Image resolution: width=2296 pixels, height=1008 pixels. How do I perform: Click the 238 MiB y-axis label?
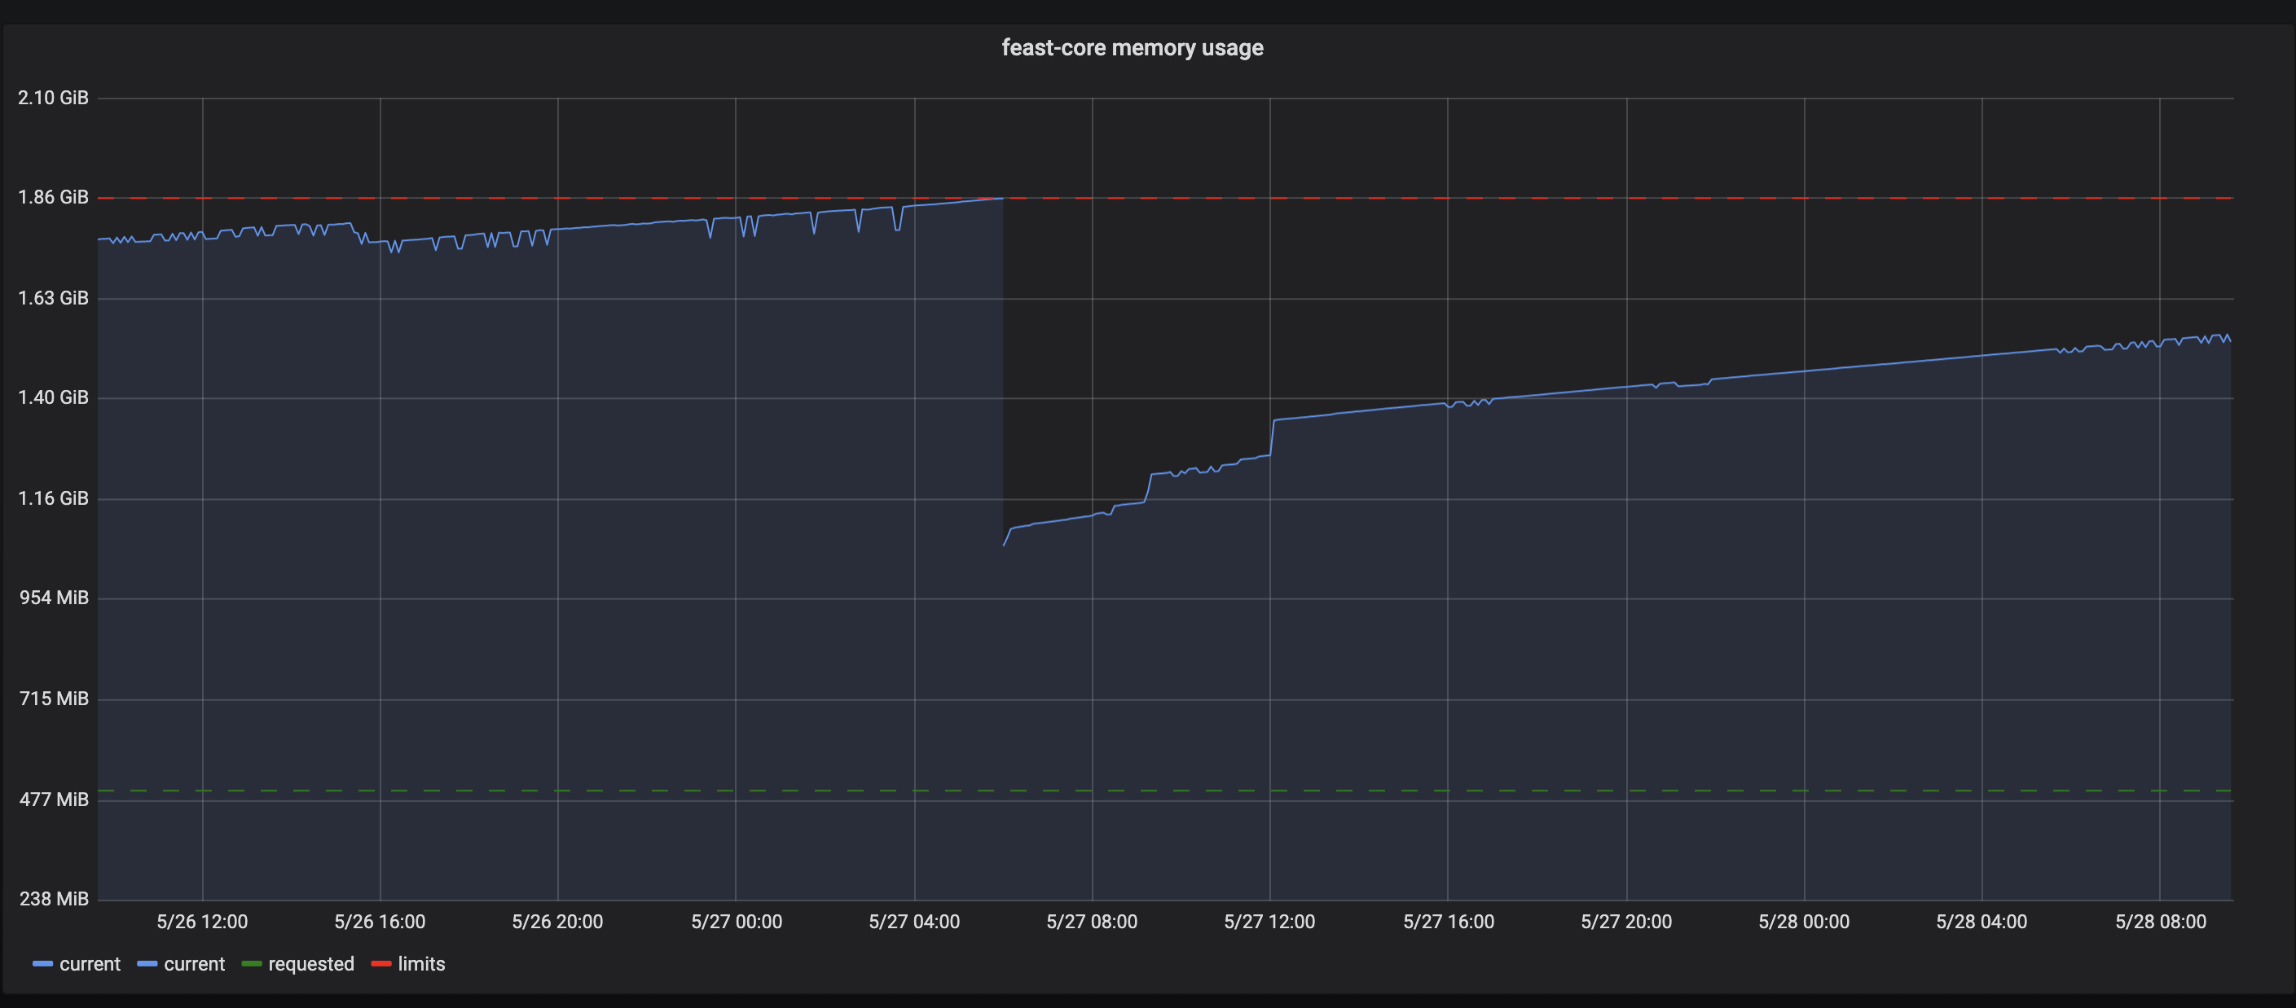[53, 898]
